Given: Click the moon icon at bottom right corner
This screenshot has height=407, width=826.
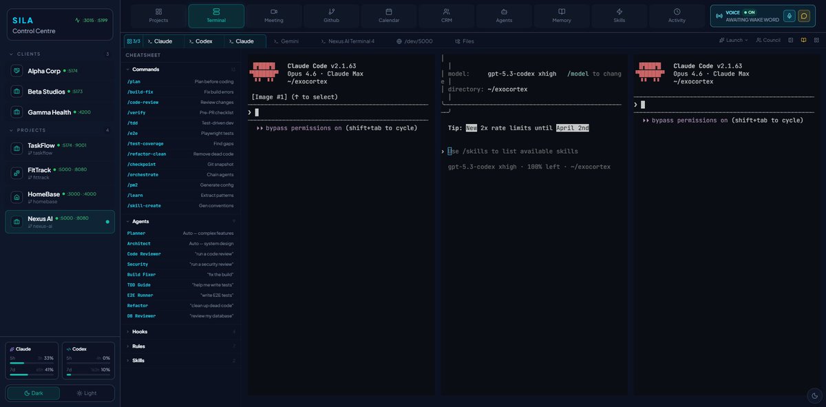Looking at the screenshot, I should click(x=814, y=395).
